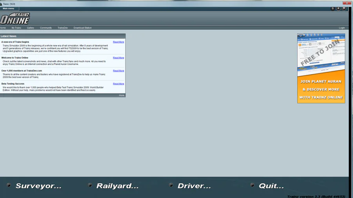353x198 pixels.
Task: Click 'more' at bottom of Latest News
Action: click(122, 95)
